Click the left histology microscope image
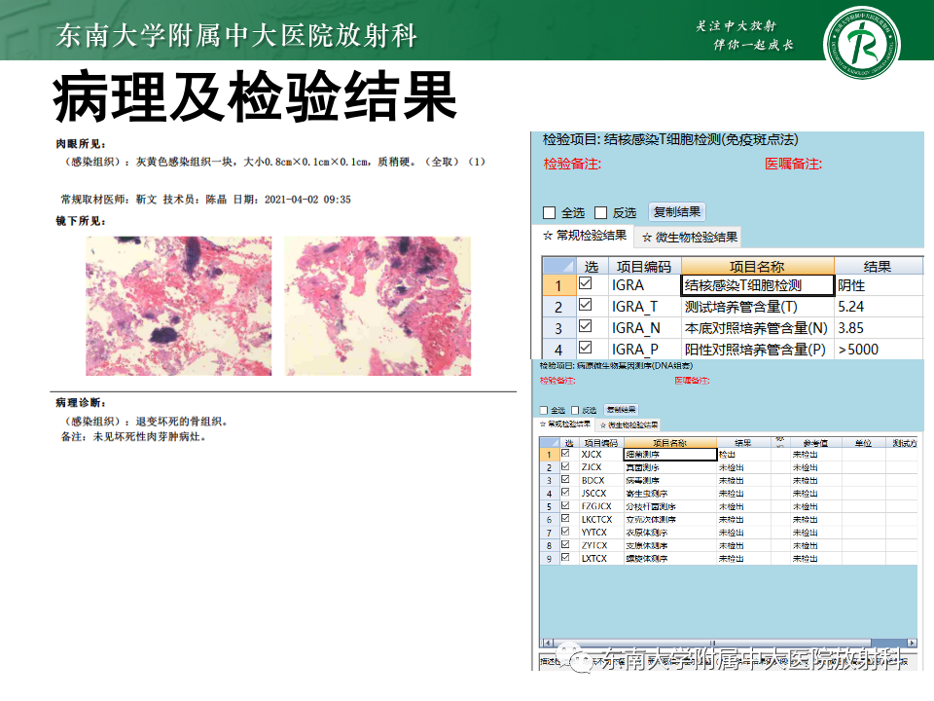Screen dimensions: 934x701 click(179, 306)
